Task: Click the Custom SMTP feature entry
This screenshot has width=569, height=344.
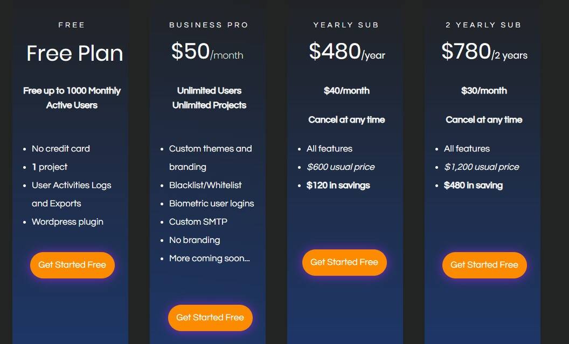Action: [x=197, y=221]
